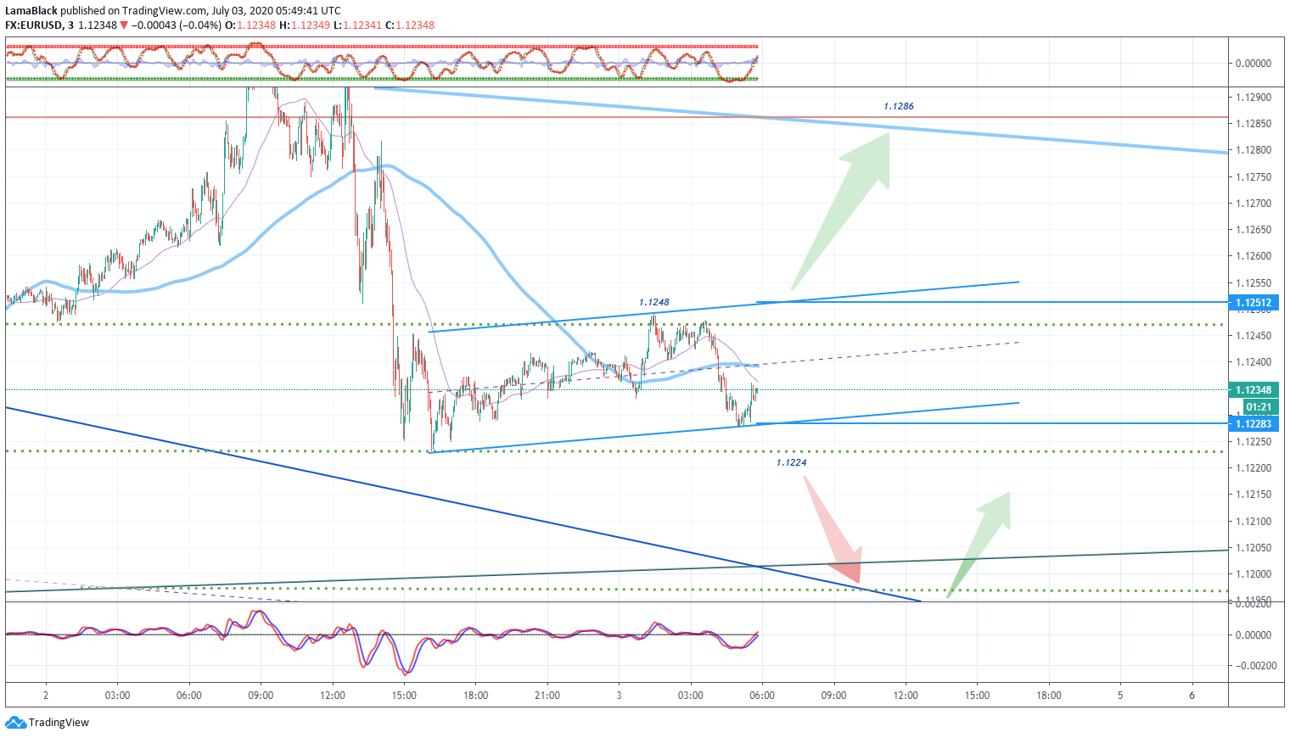Click the 09:00 time axis label on July 2
This screenshot has width=1290, height=738.
pyautogui.click(x=261, y=696)
